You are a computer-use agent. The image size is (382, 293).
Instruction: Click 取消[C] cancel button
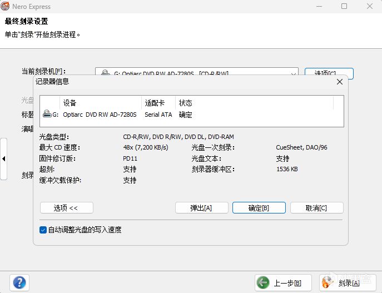coord(317,208)
